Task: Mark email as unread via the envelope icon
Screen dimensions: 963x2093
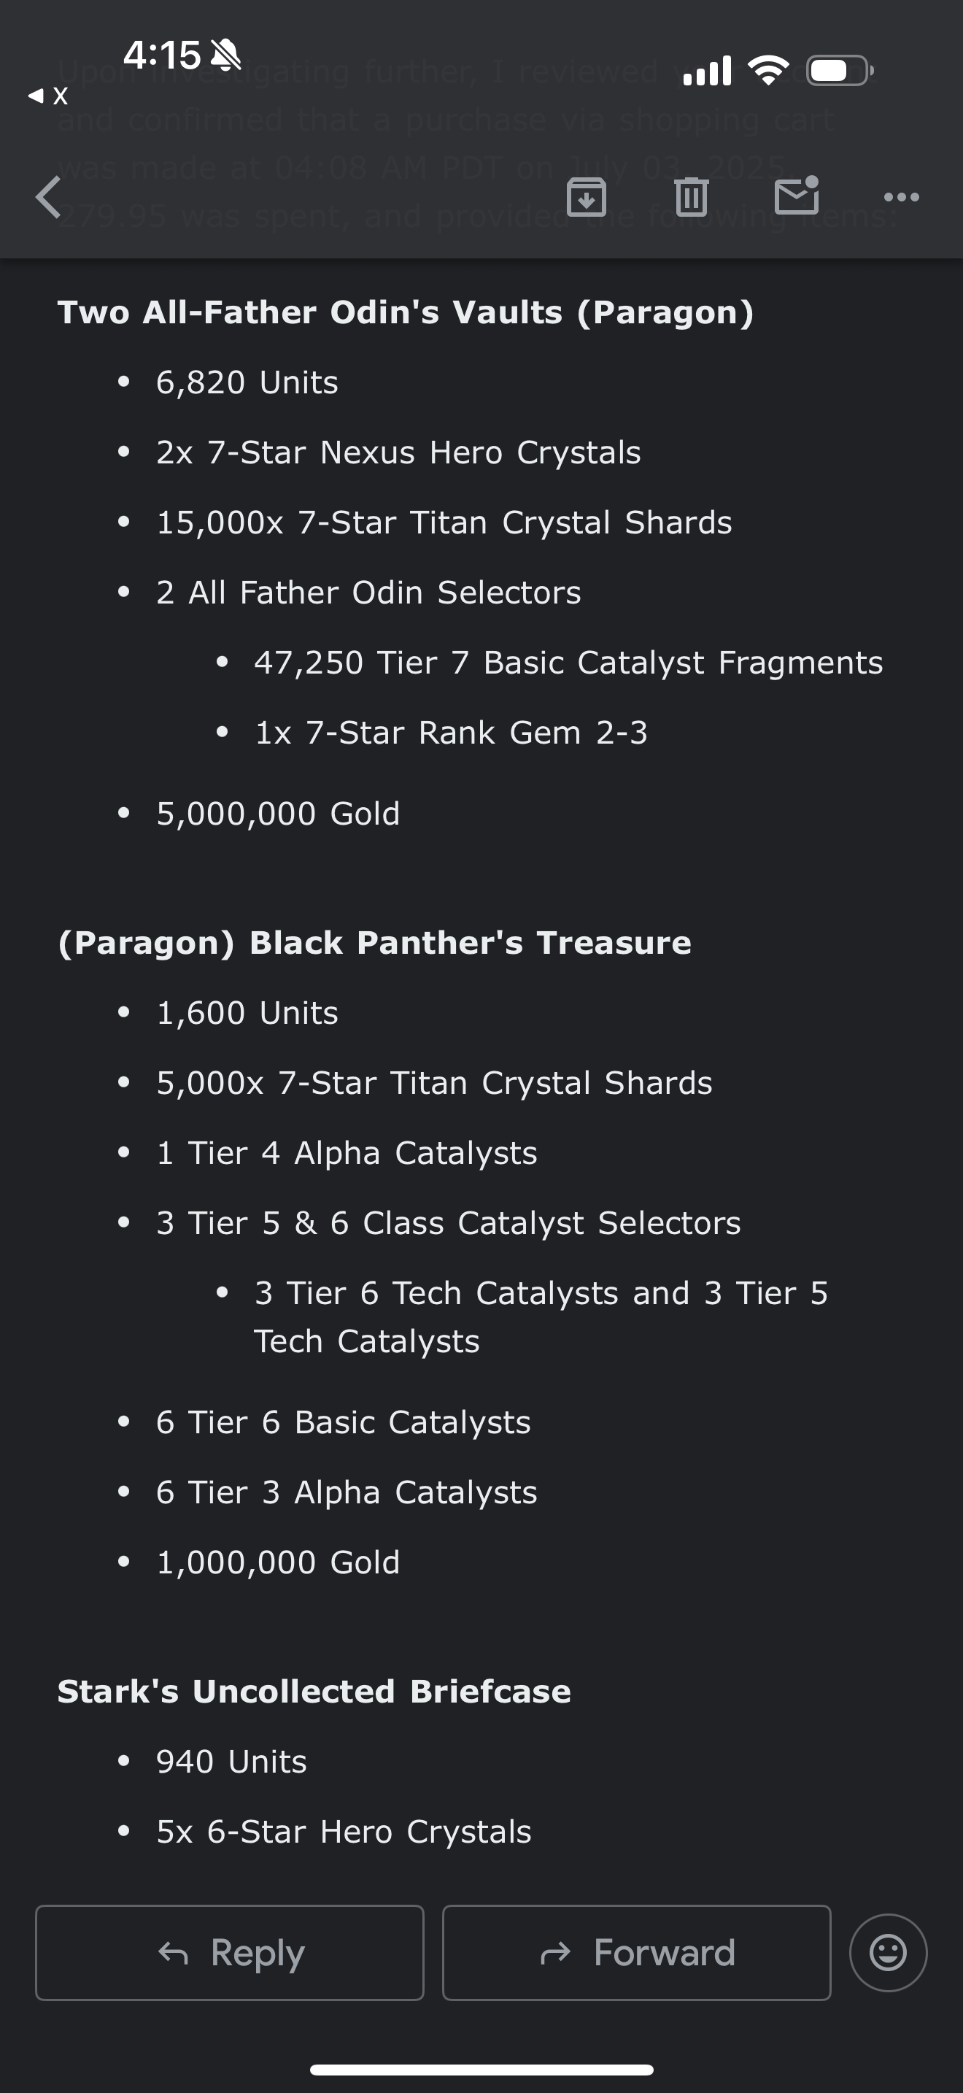Action: [x=797, y=196]
